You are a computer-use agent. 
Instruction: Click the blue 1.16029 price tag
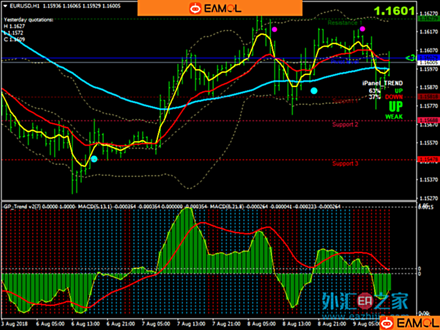[x=428, y=57]
